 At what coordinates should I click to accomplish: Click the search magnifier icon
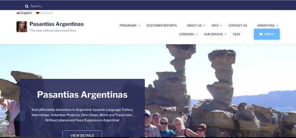[27, 6]
